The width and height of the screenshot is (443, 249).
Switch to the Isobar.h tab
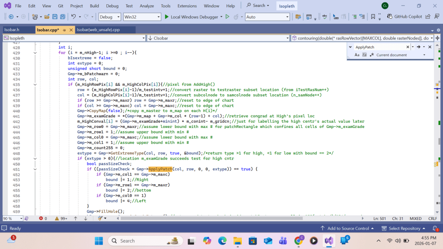(12, 30)
